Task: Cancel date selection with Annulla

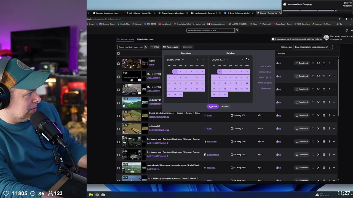Action: (x=225, y=106)
